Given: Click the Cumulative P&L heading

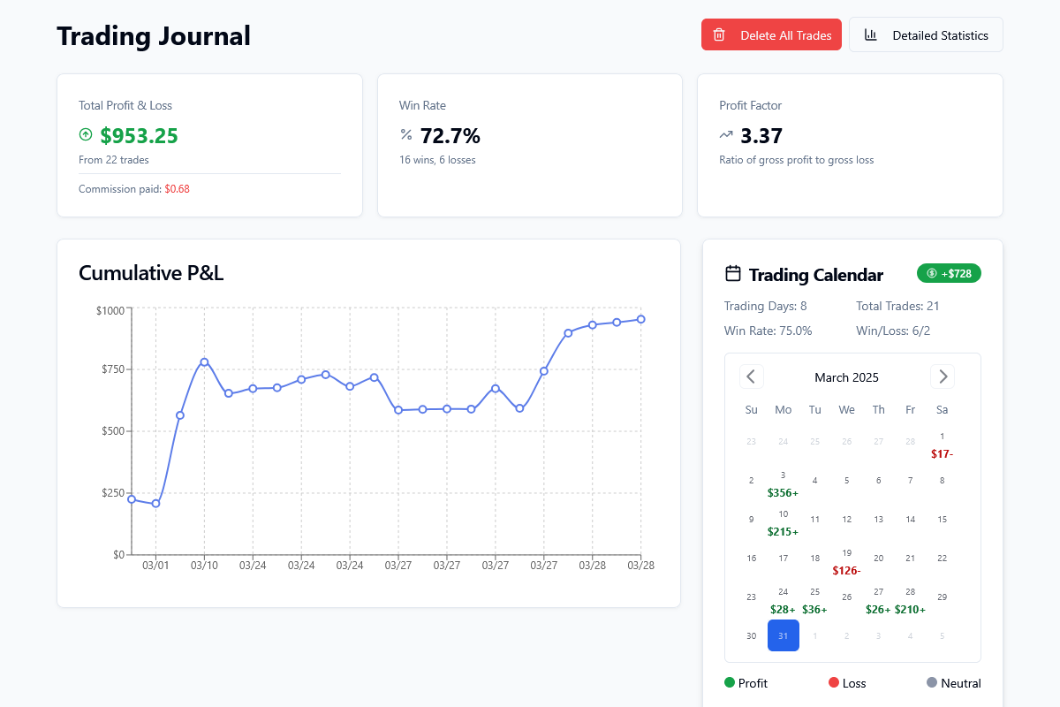Looking at the screenshot, I should pos(151,273).
